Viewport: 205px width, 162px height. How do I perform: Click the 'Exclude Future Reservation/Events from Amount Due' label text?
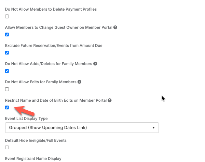[x=54, y=46]
